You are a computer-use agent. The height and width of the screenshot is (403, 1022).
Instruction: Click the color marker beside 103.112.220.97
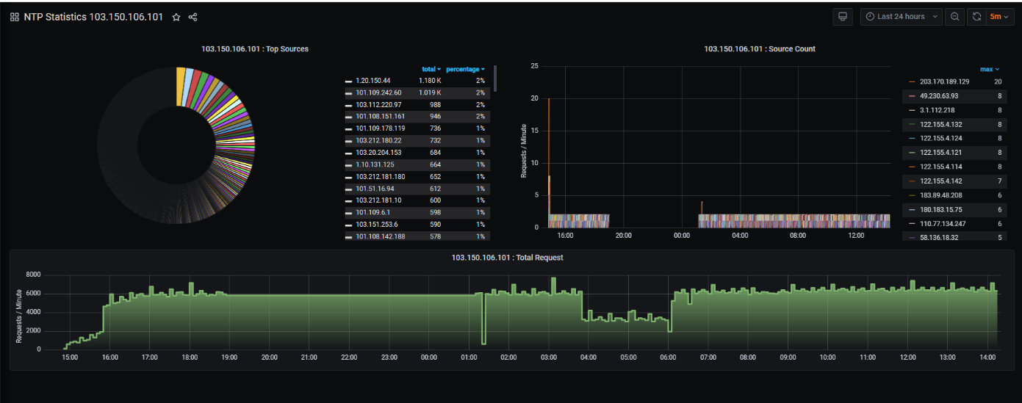coord(348,105)
